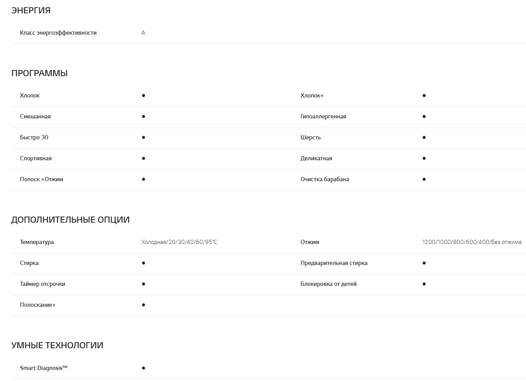Click the ЭНЕРГИЯ section heading

tap(31, 10)
